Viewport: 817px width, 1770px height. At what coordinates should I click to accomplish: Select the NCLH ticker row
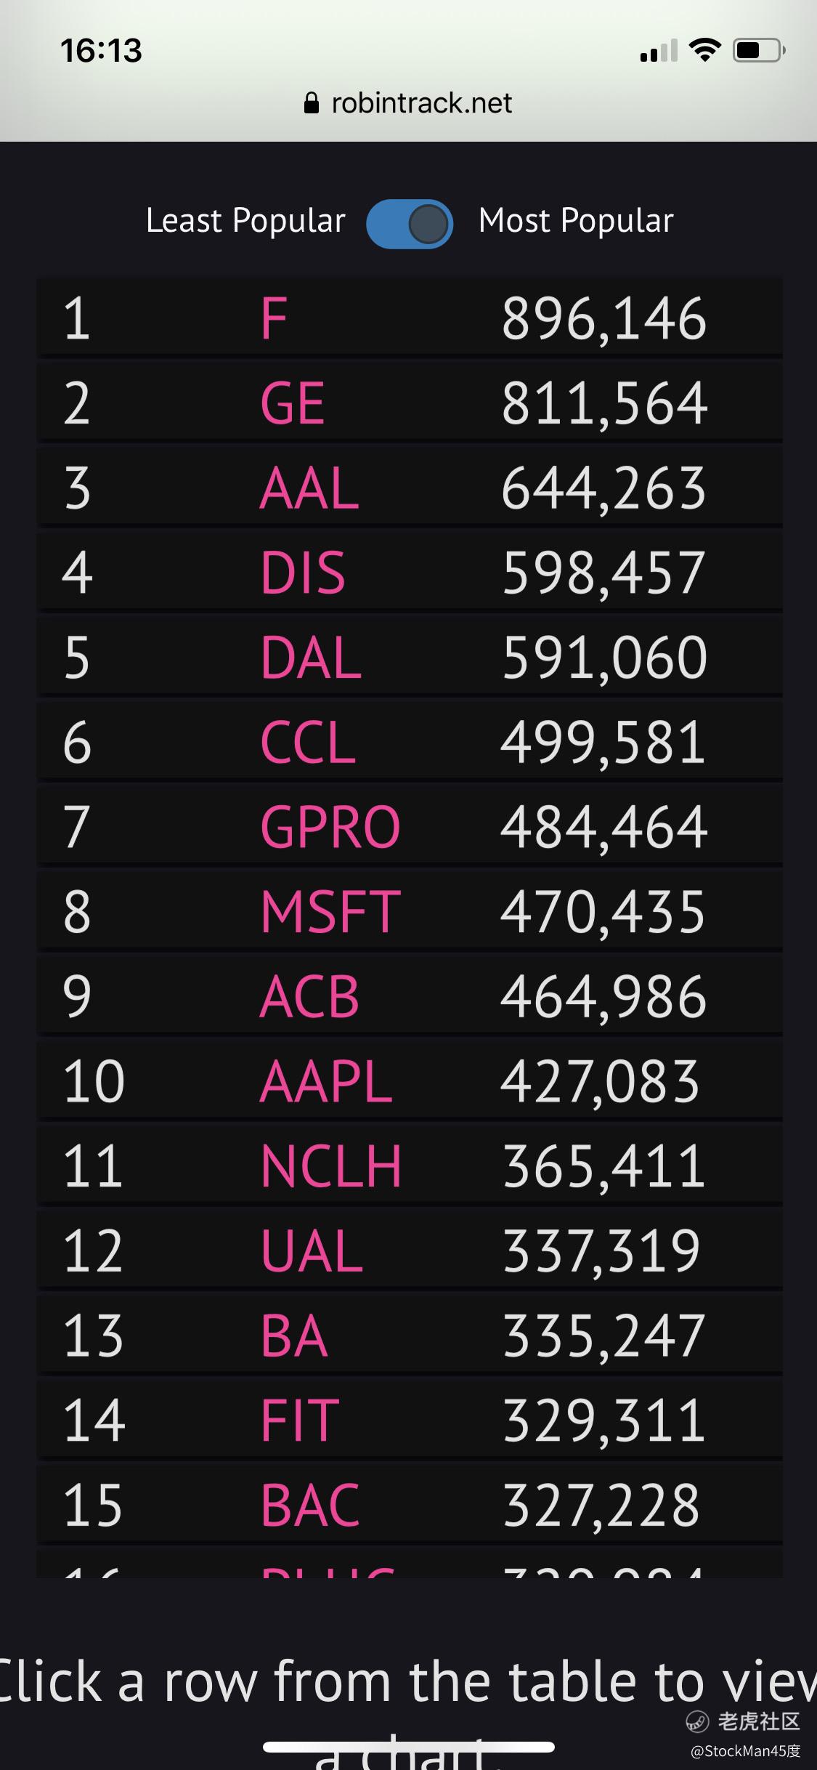410,1166
